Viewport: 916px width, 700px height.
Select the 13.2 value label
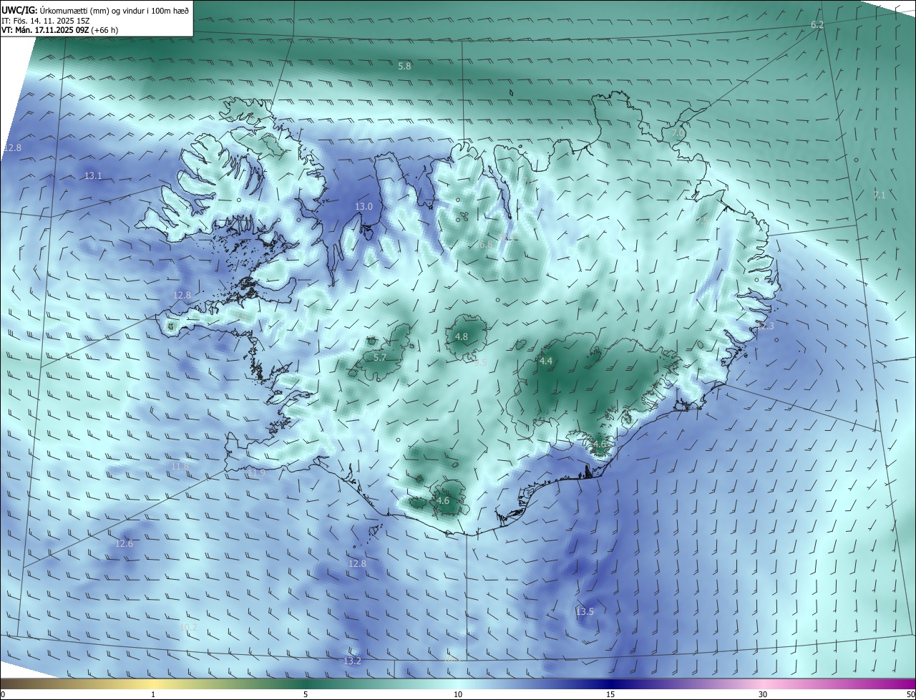coord(352,661)
